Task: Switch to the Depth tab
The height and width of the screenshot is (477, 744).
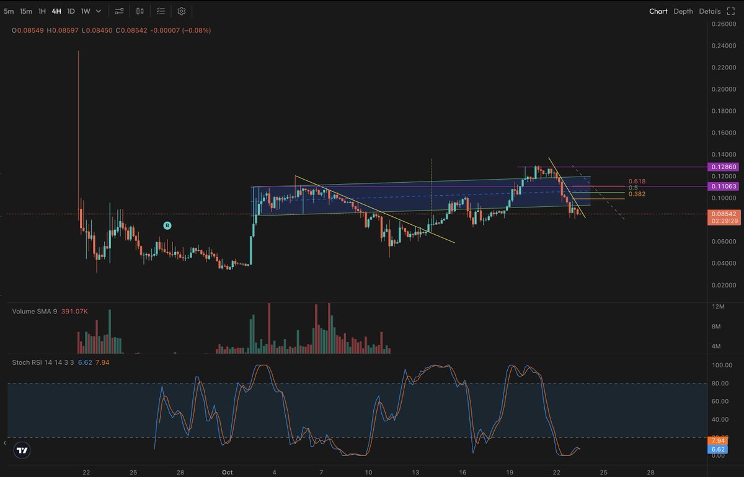Action: click(683, 11)
